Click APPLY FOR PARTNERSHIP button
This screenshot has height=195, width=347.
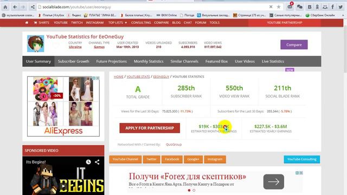(x=150, y=128)
